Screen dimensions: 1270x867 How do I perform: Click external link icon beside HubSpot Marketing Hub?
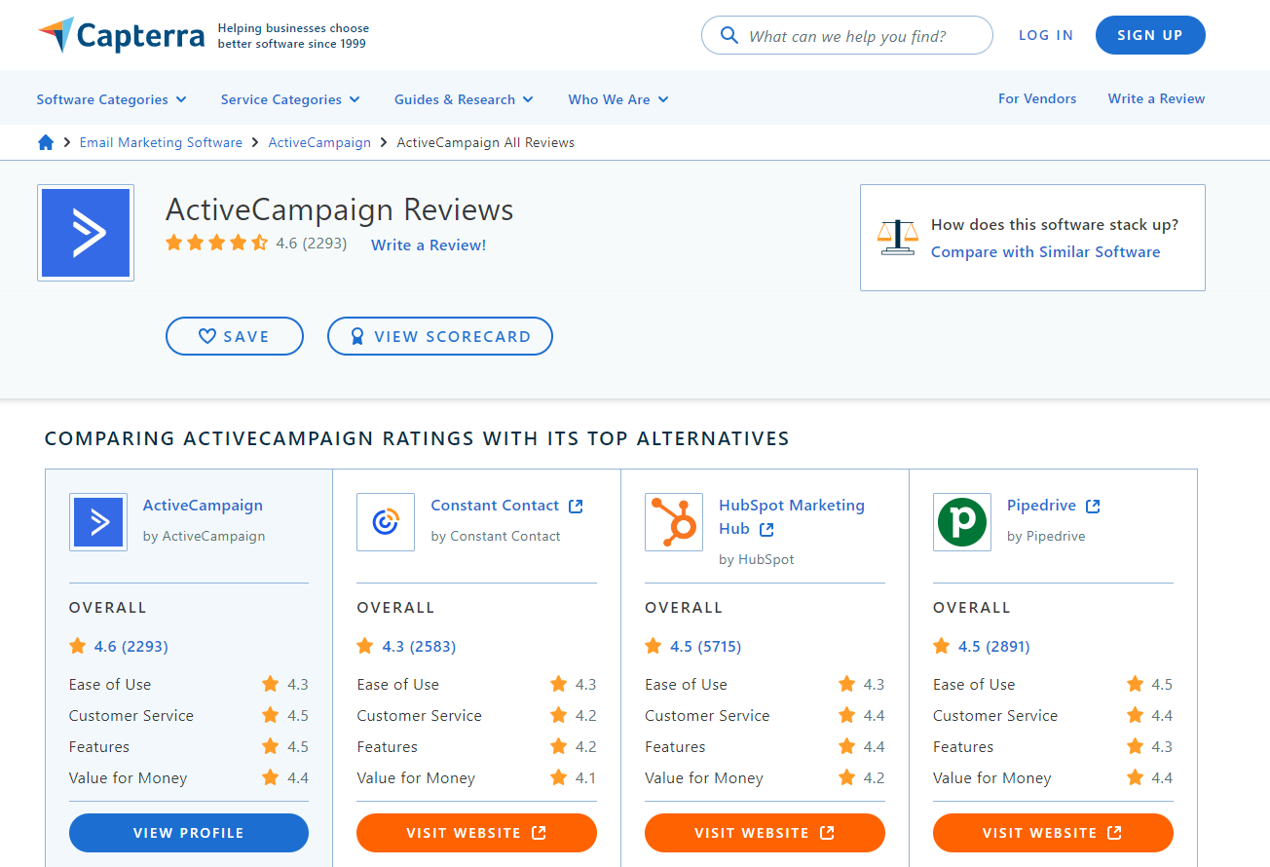coord(766,529)
